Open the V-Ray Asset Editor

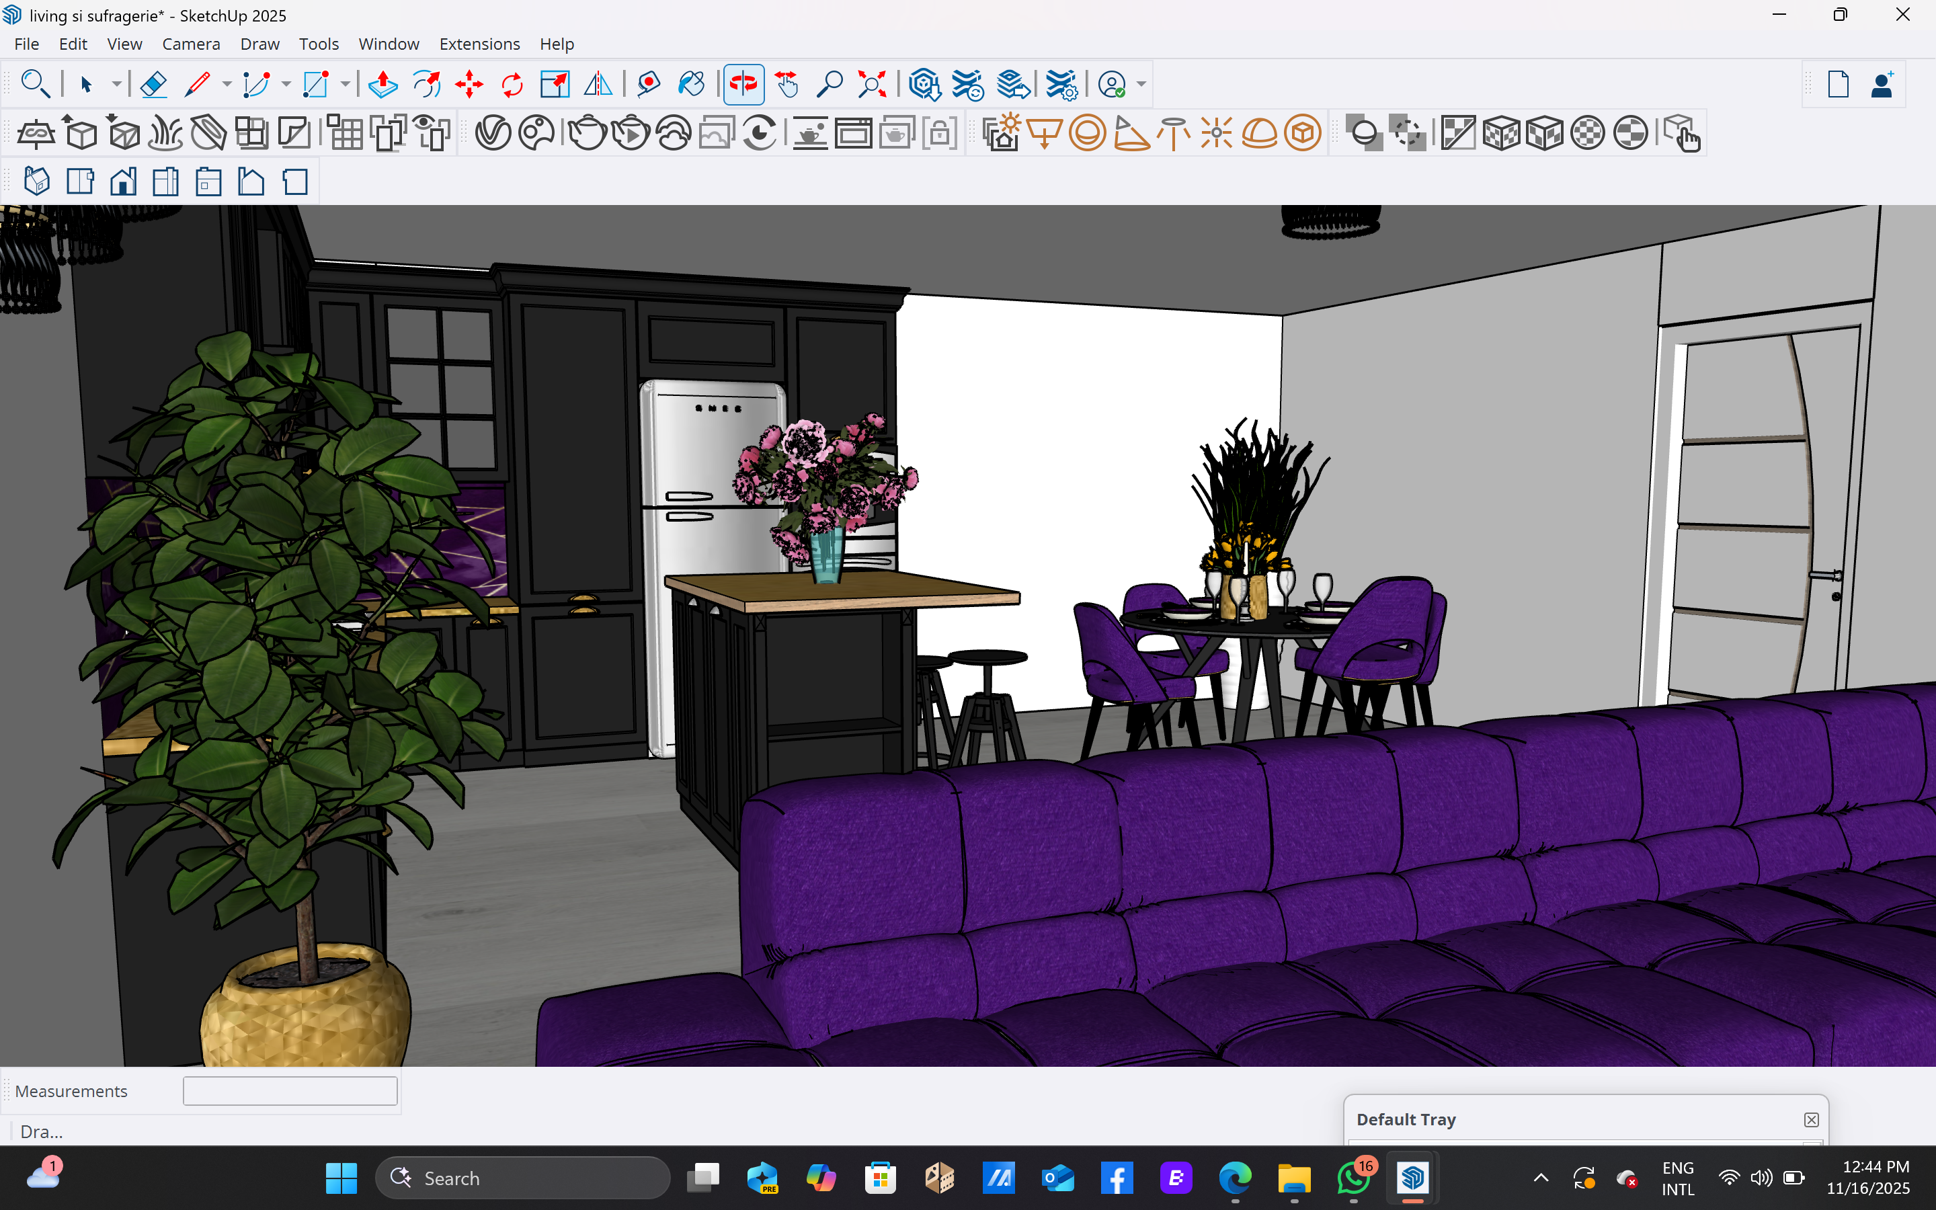tap(493, 133)
